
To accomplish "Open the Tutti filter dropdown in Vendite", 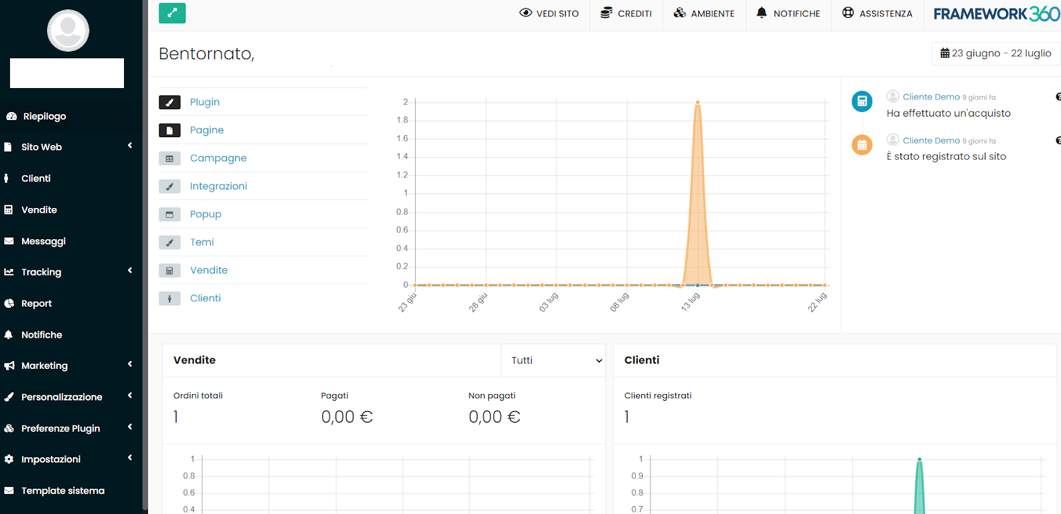I will 554,360.
